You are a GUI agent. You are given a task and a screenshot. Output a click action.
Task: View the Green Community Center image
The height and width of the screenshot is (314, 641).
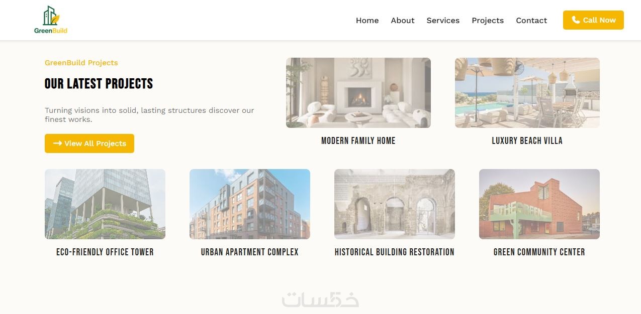539,204
